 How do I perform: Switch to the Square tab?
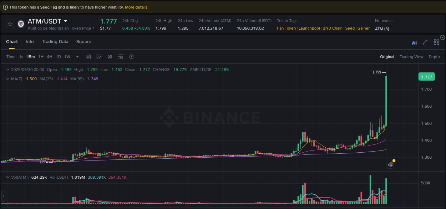pos(83,42)
